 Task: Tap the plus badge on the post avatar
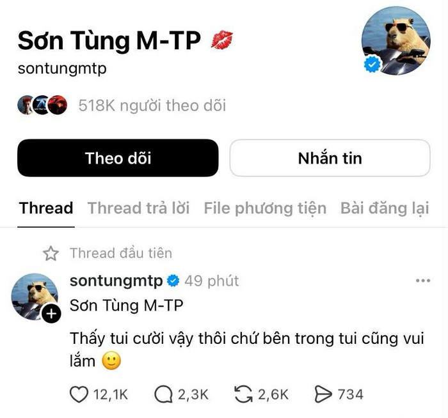pos(51,314)
